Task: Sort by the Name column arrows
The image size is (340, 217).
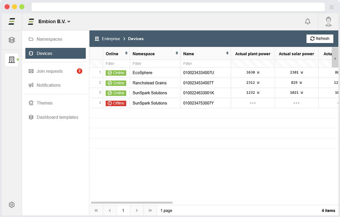Action: (x=227, y=53)
